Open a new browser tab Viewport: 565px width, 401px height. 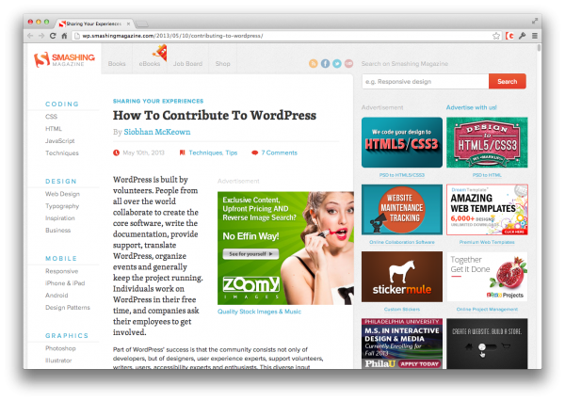pos(141,24)
